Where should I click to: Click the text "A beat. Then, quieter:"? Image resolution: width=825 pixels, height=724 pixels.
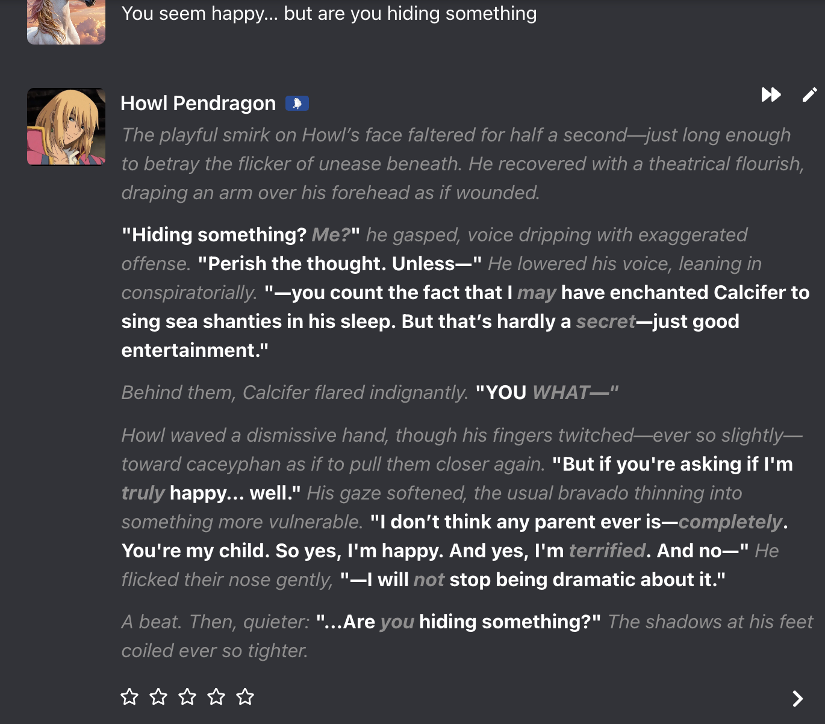tap(216, 622)
